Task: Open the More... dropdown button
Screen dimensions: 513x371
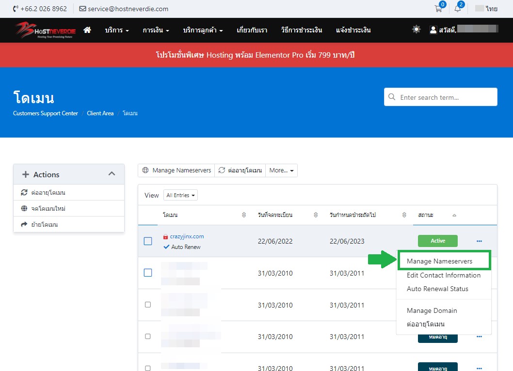Action: click(x=281, y=170)
